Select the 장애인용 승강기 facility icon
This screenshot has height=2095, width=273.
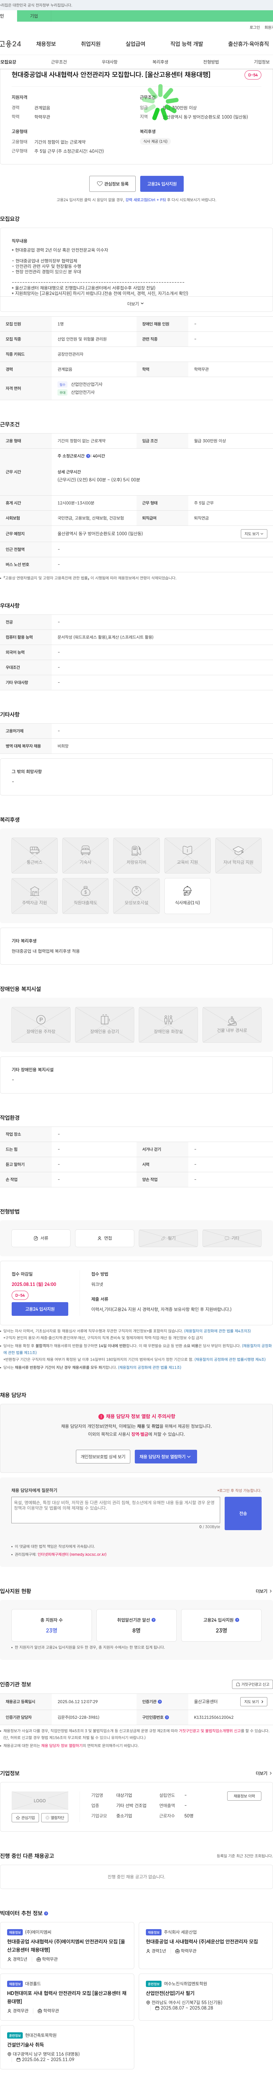click(105, 1025)
